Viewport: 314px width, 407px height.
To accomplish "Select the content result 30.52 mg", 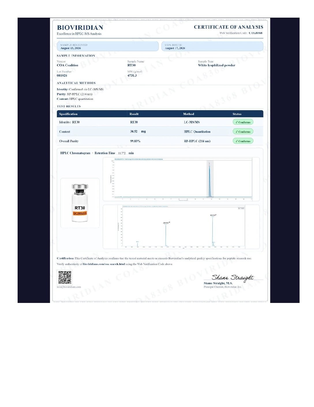I will (x=138, y=132).
